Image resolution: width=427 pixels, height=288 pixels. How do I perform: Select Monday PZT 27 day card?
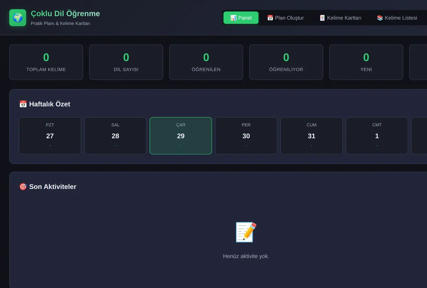coord(50,136)
